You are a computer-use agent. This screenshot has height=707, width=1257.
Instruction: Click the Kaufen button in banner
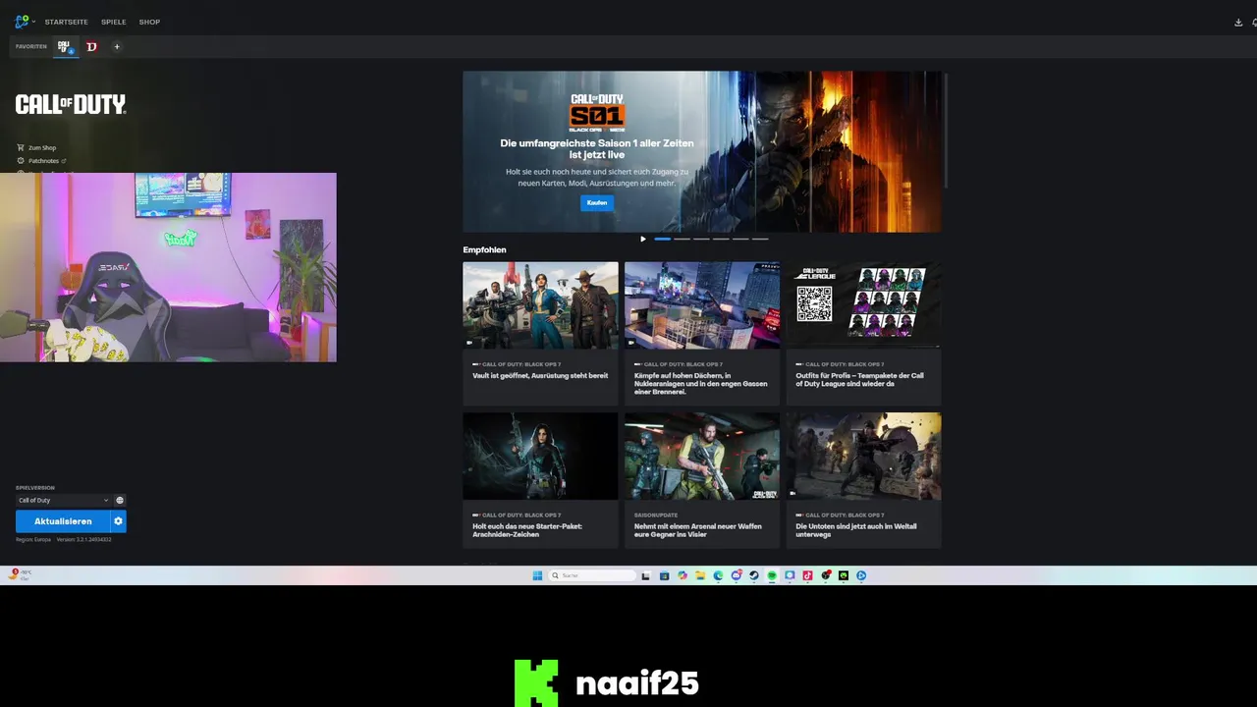coord(597,203)
